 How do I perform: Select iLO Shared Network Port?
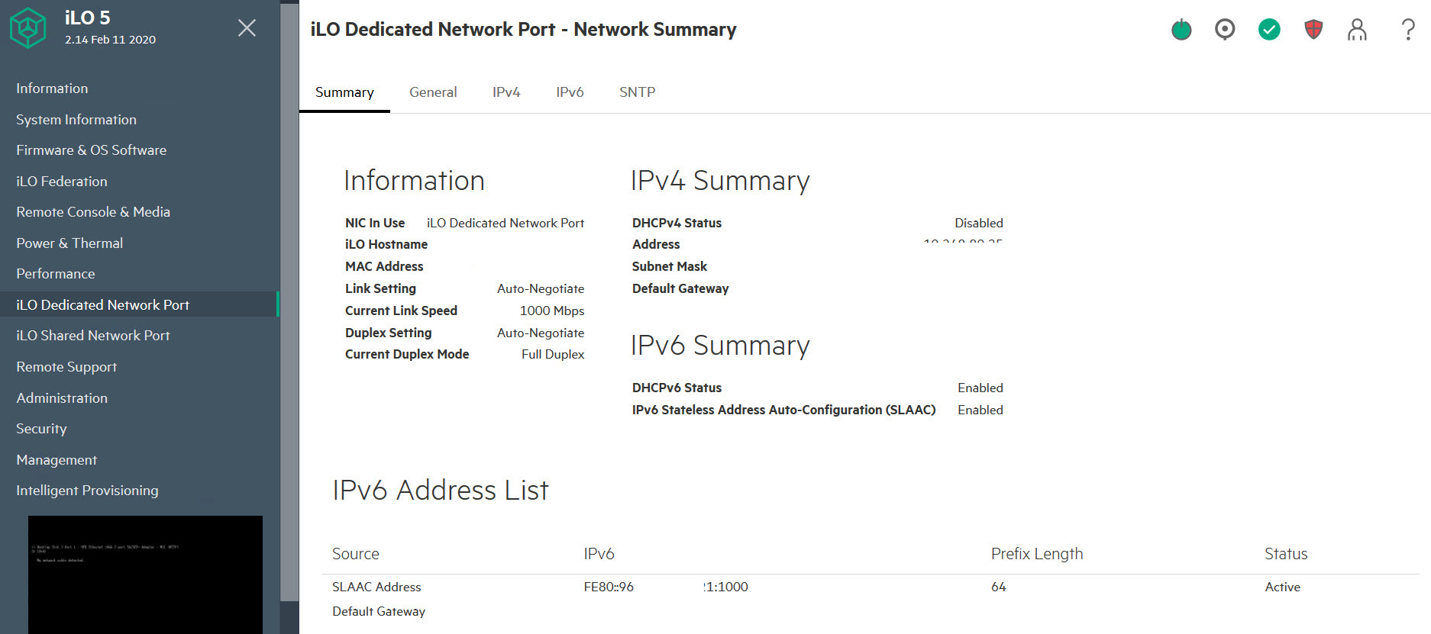(93, 336)
